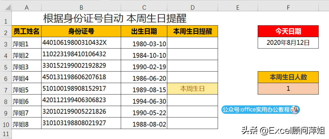Viewport: 329px width, 139px height.
Task: Select cell 萍姐2
Action: coord(27,55)
